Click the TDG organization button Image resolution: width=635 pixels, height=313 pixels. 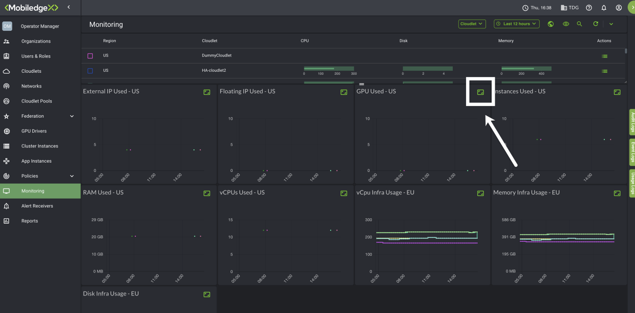[x=570, y=8]
